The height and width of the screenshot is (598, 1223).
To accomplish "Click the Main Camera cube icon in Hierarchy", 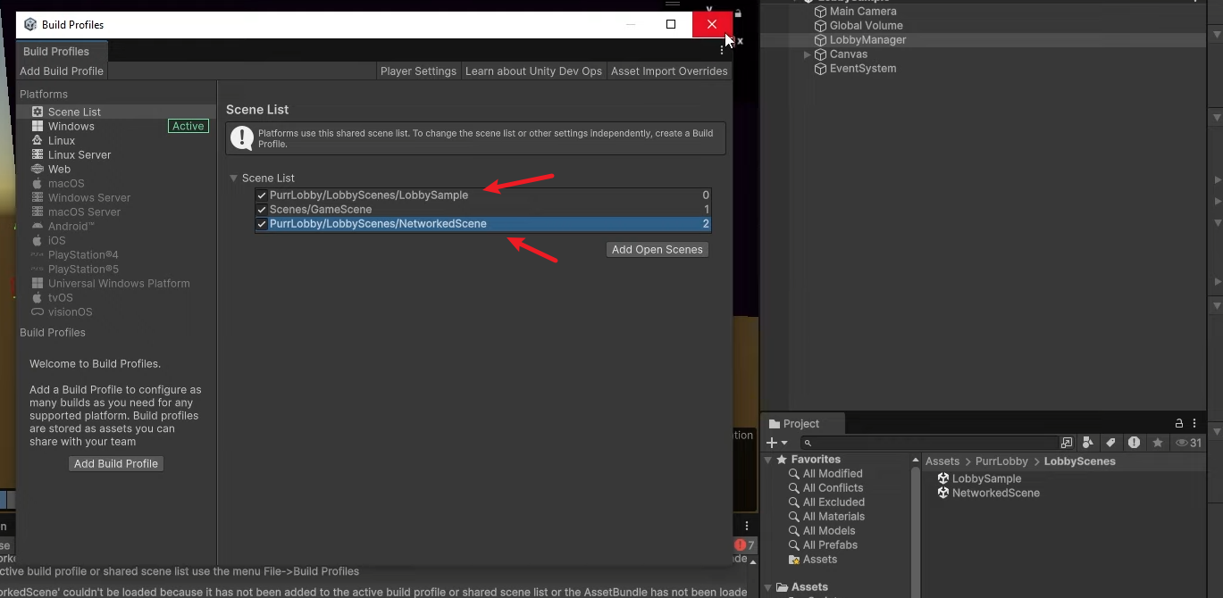I will coord(820,12).
